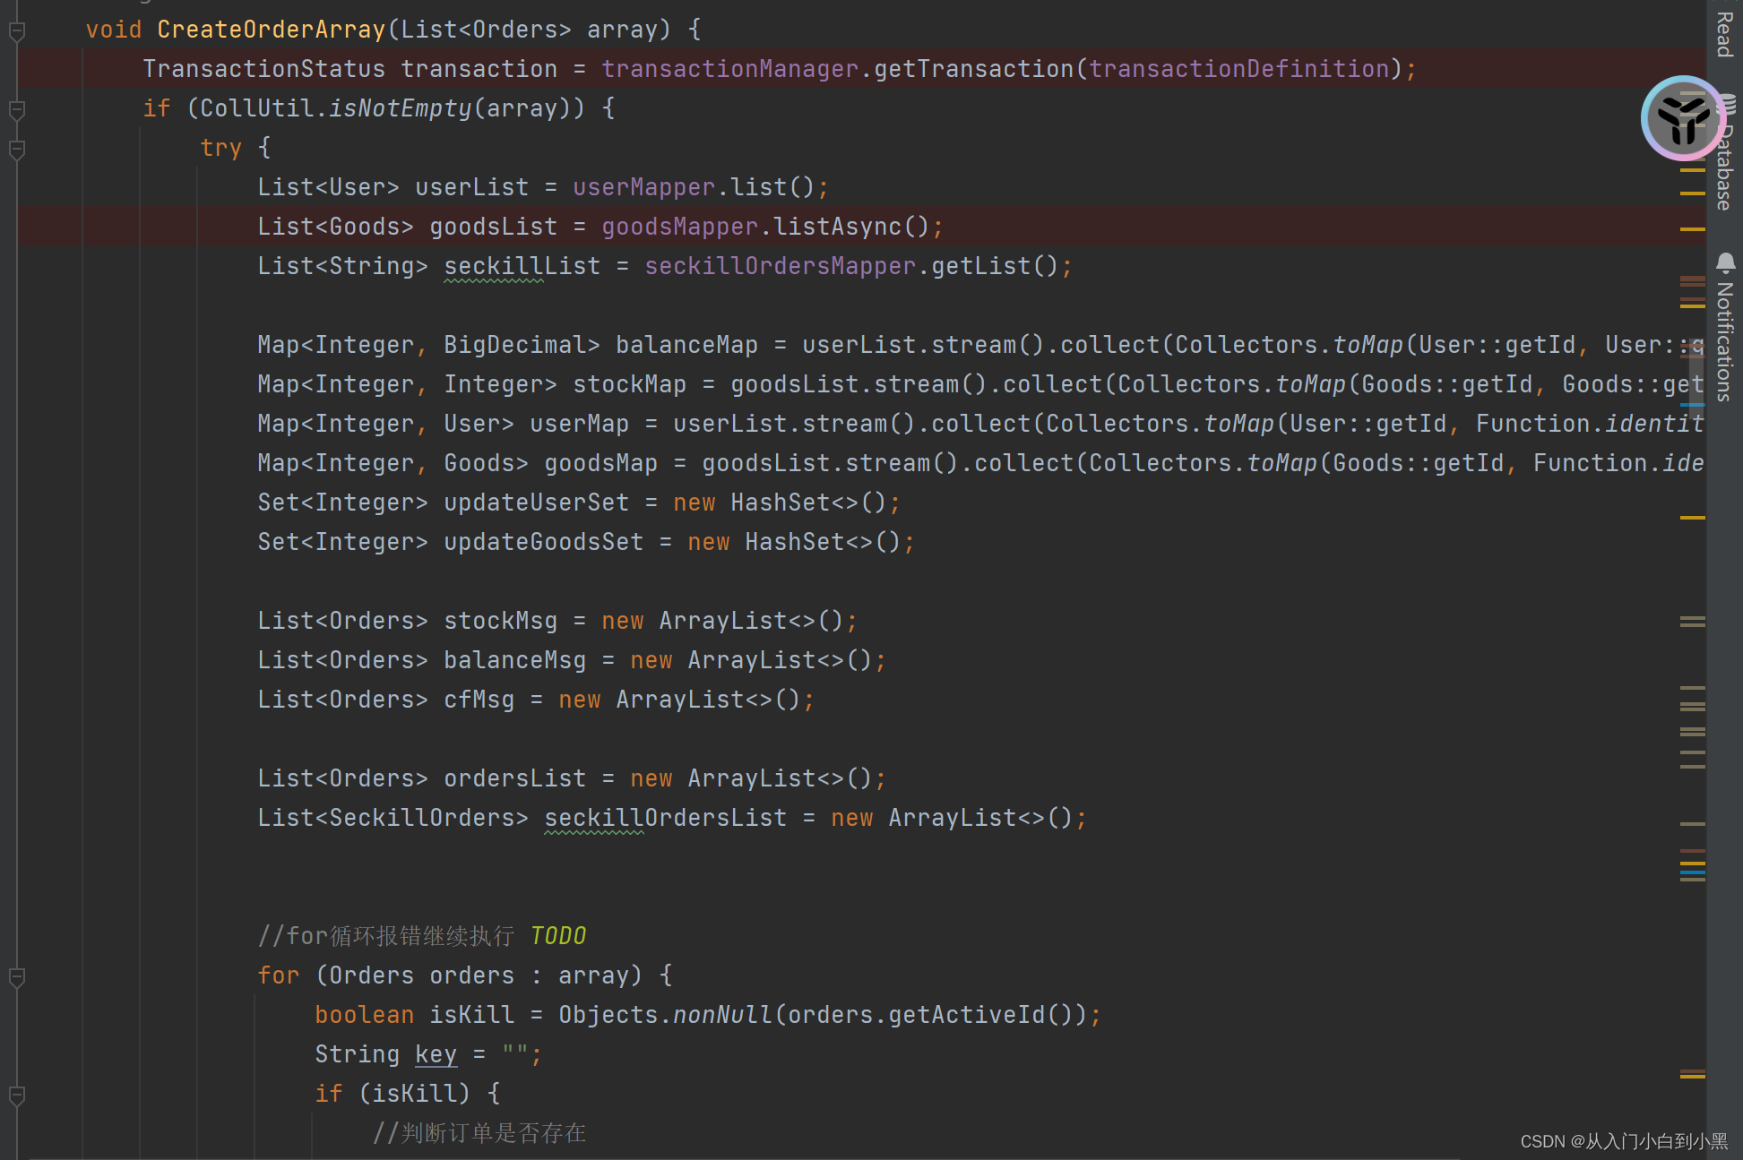Click the seckillList underlined variable

pyautogui.click(x=522, y=266)
